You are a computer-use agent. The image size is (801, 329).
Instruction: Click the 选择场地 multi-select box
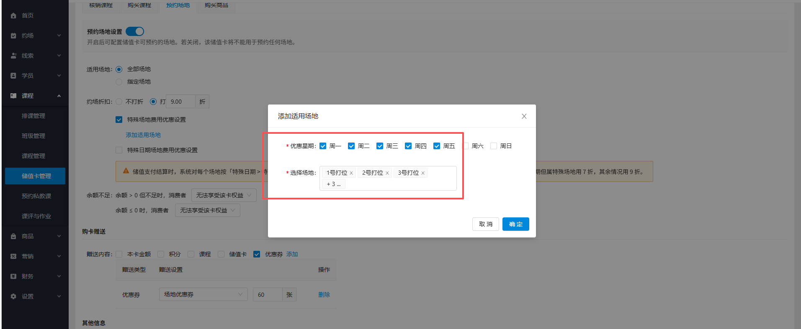tap(388, 179)
